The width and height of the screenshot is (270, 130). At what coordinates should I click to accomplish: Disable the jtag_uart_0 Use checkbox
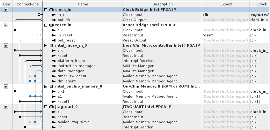click(6, 107)
